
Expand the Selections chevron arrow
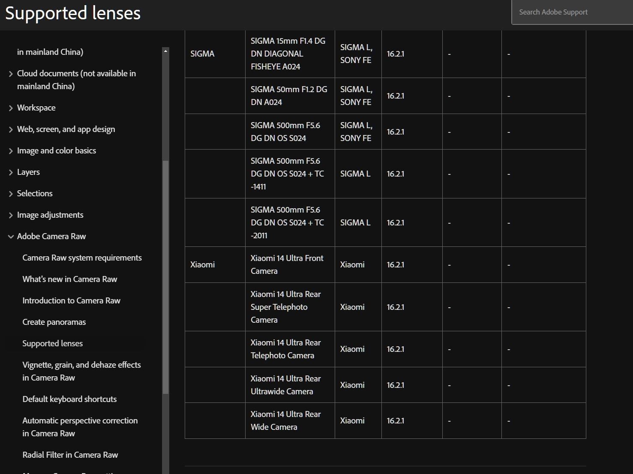11,194
